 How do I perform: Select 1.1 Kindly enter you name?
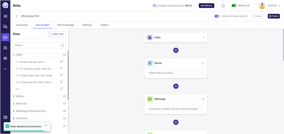[39, 62]
